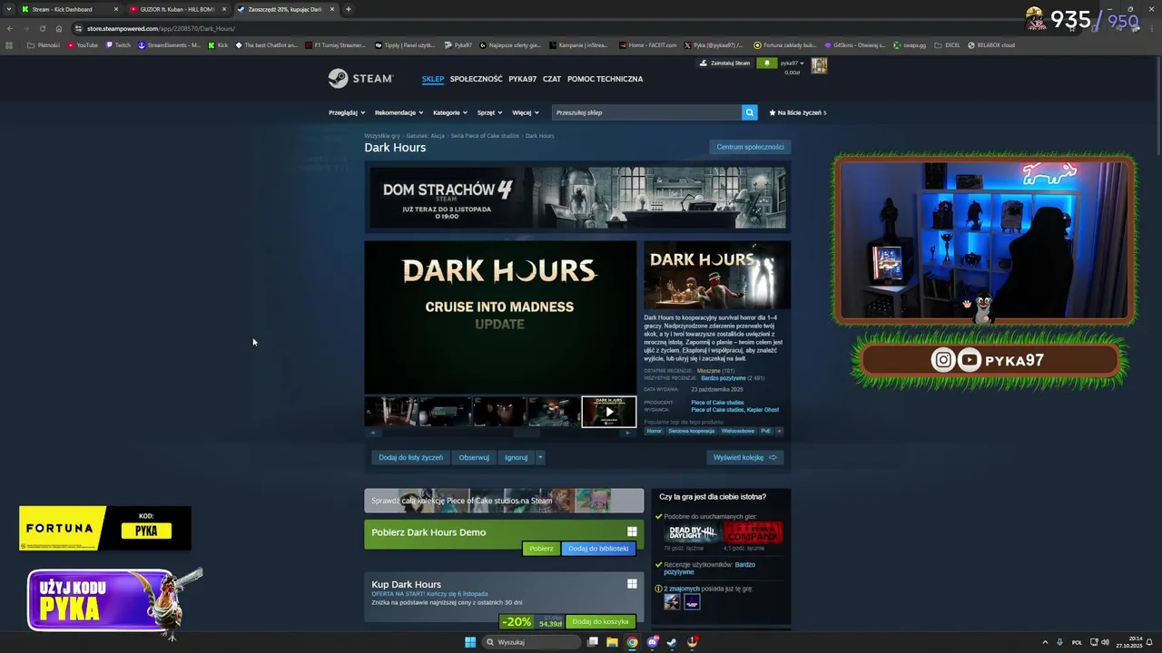Open the swapr.gg bookmark
The image size is (1162, 653).
click(910, 45)
